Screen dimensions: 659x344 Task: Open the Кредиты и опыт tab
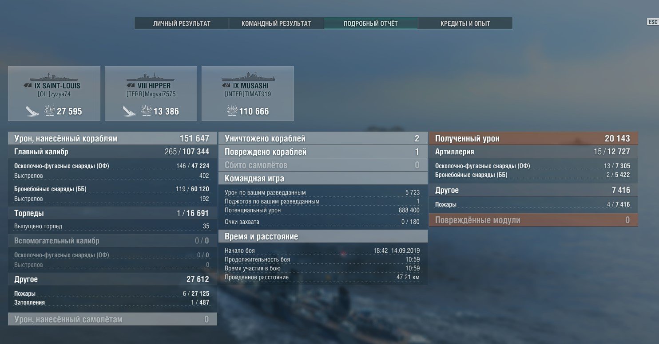point(465,23)
